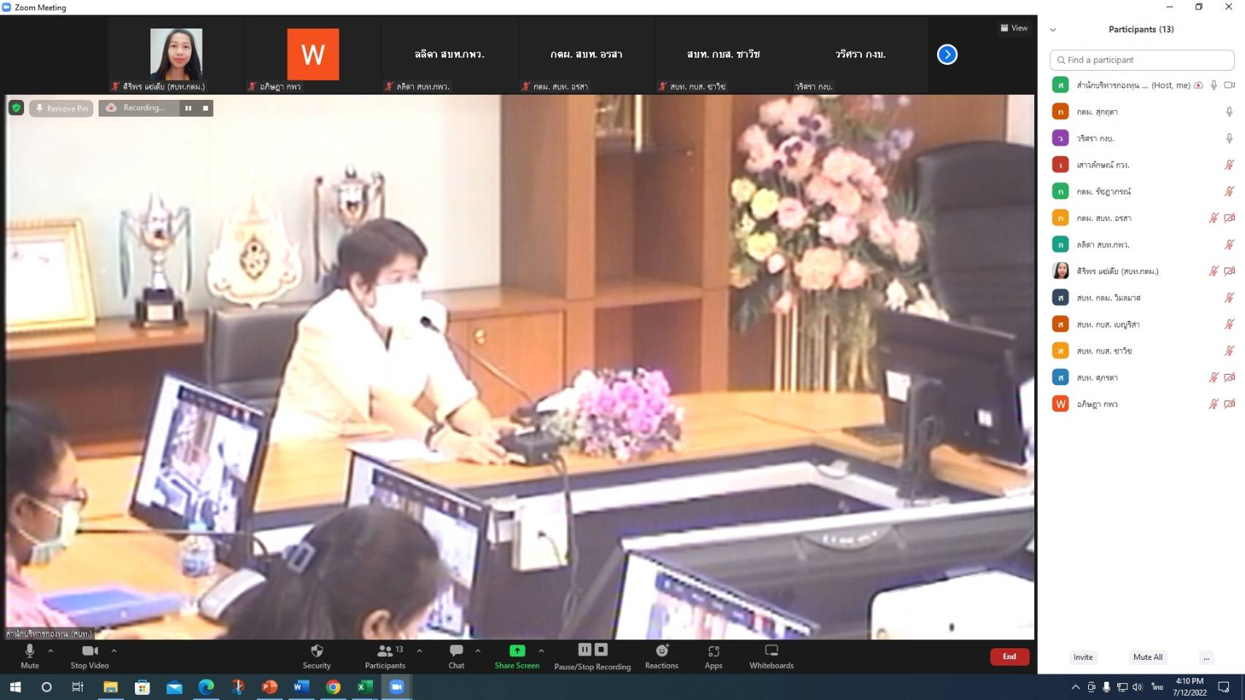Open Excel from taskbar
This screenshot has width=1245, height=700.
(x=365, y=687)
